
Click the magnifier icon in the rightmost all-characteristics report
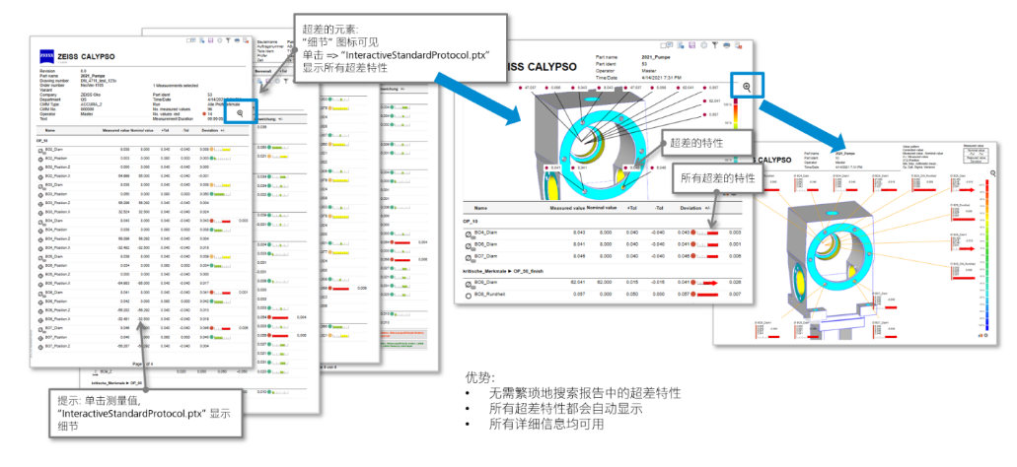tap(993, 173)
